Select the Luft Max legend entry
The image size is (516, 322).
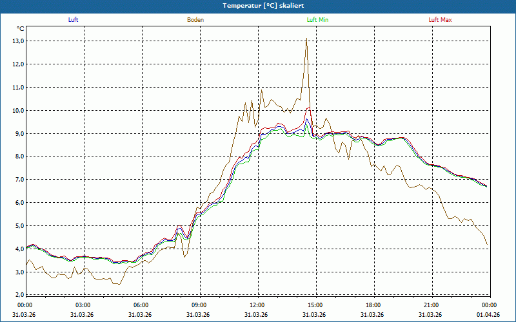(441, 20)
